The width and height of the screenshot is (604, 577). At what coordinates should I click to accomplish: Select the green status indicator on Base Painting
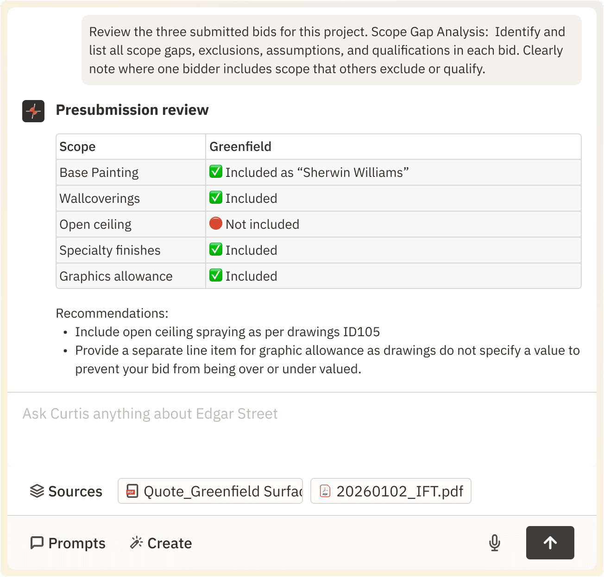pos(216,172)
